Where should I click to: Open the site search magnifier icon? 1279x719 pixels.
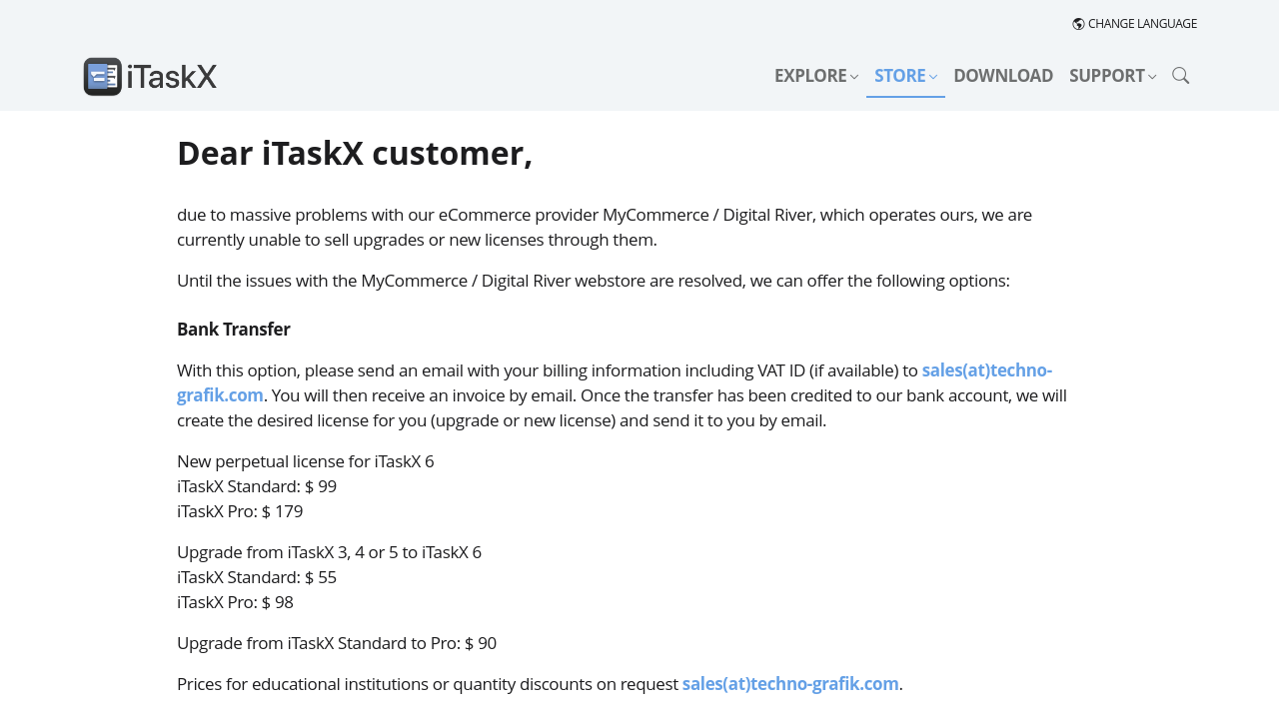pyautogui.click(x=1180, y=76)
